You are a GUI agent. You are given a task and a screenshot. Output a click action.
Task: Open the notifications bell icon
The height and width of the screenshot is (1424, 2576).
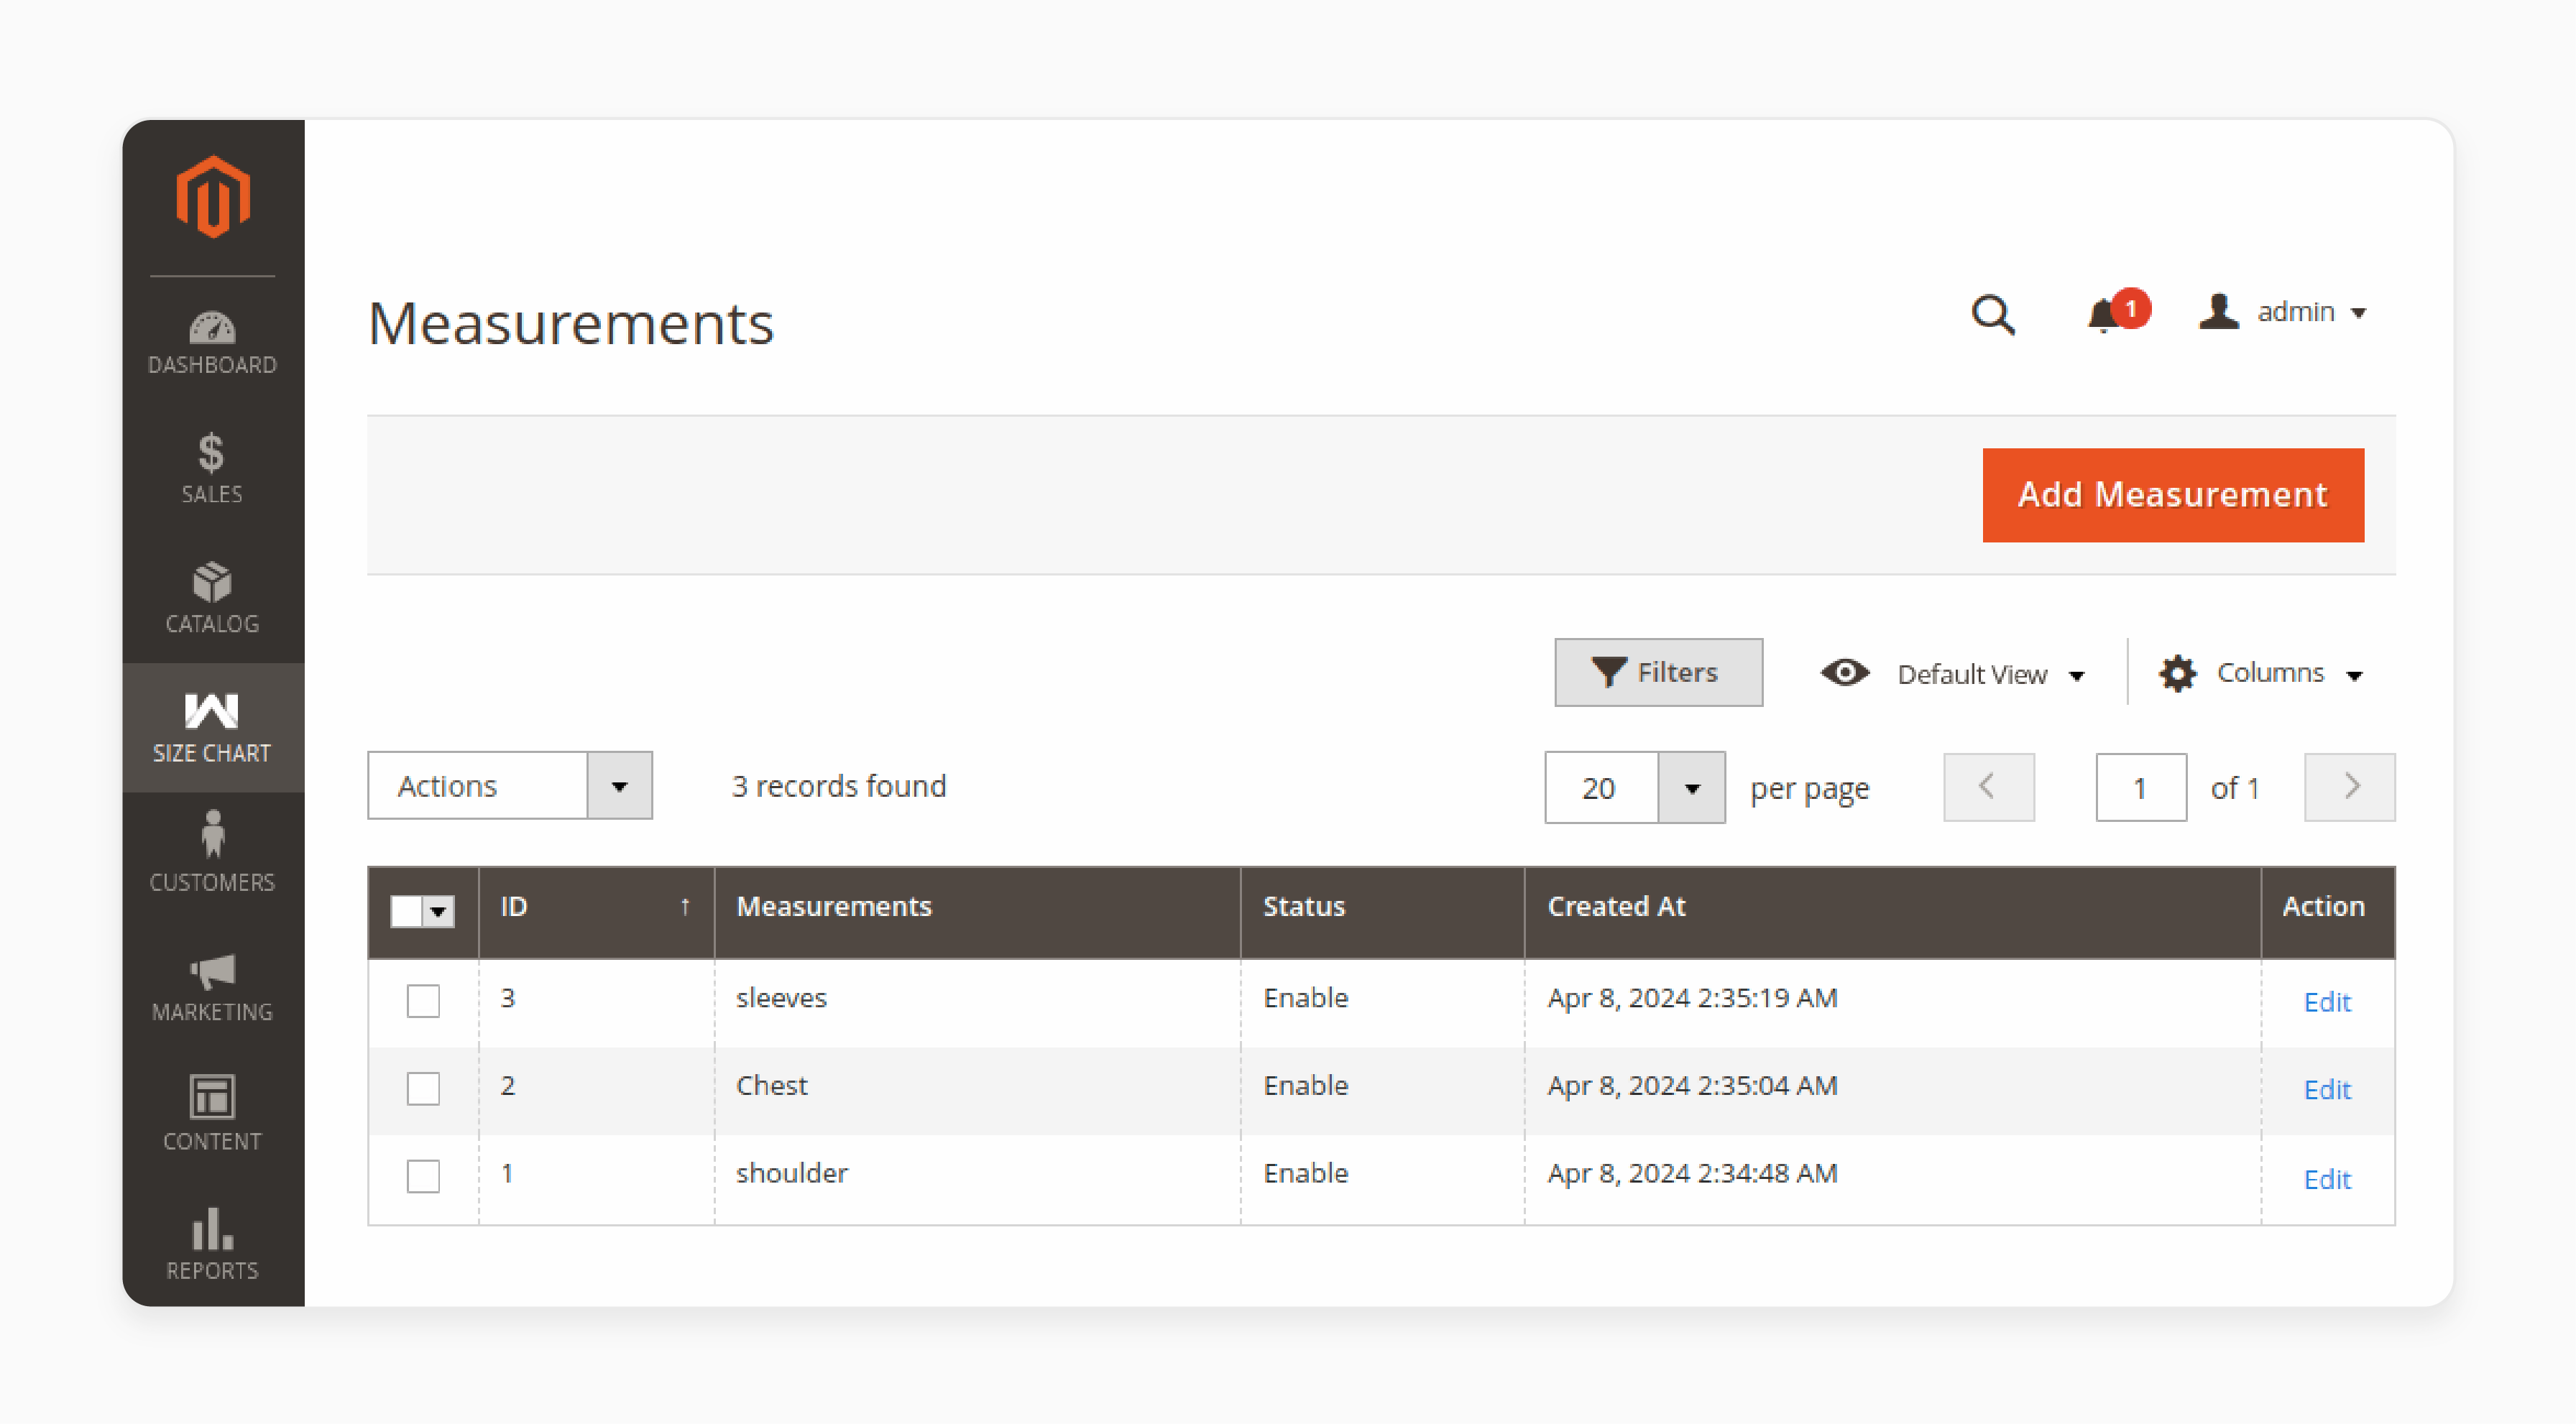pos(2104,316)
